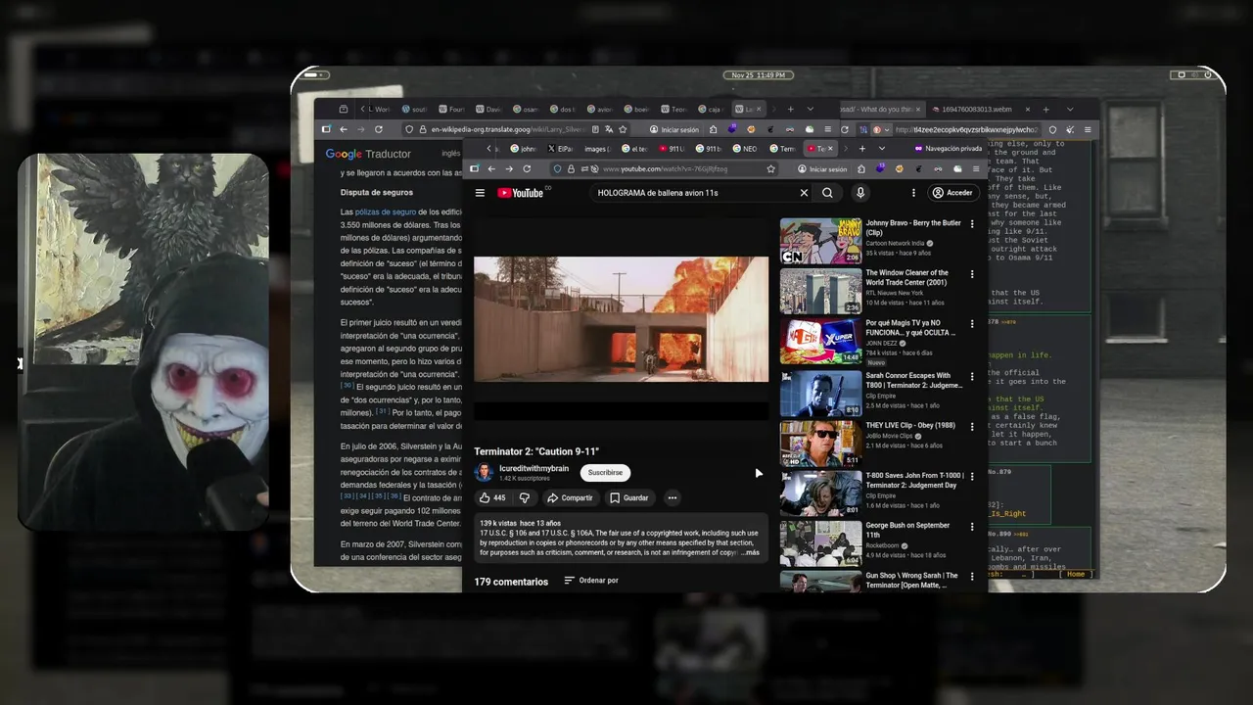Open the Por qué Magis TV thumbnail
Image resolution: width=1253 pixels, height=705 pixels.
820,341
